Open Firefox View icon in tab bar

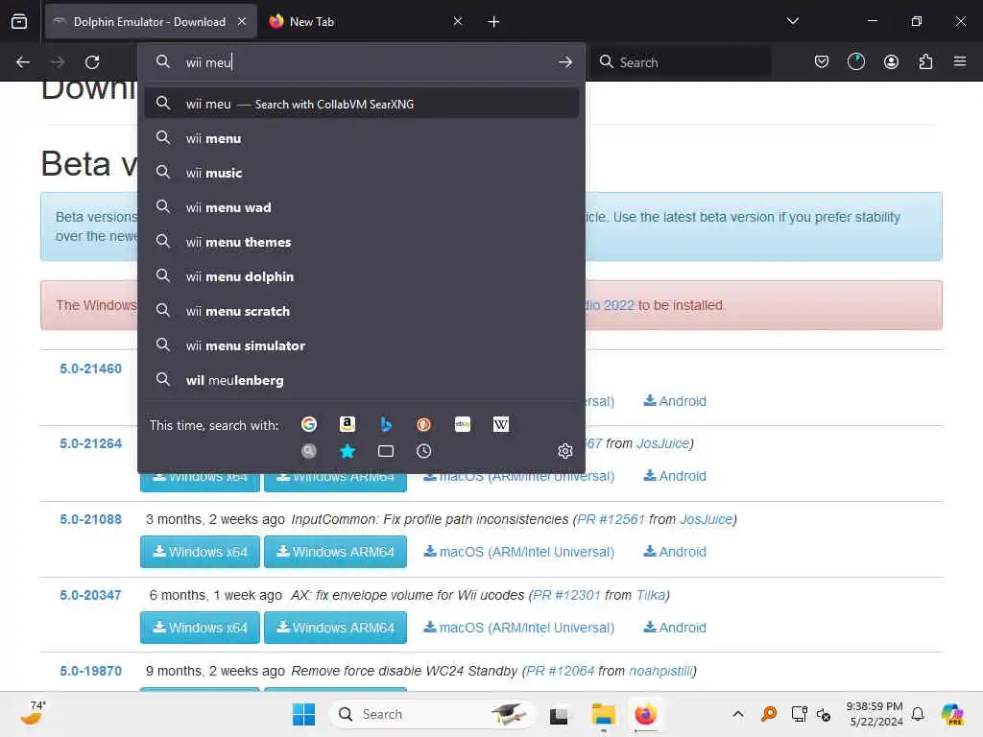click(x=19, y=21)
